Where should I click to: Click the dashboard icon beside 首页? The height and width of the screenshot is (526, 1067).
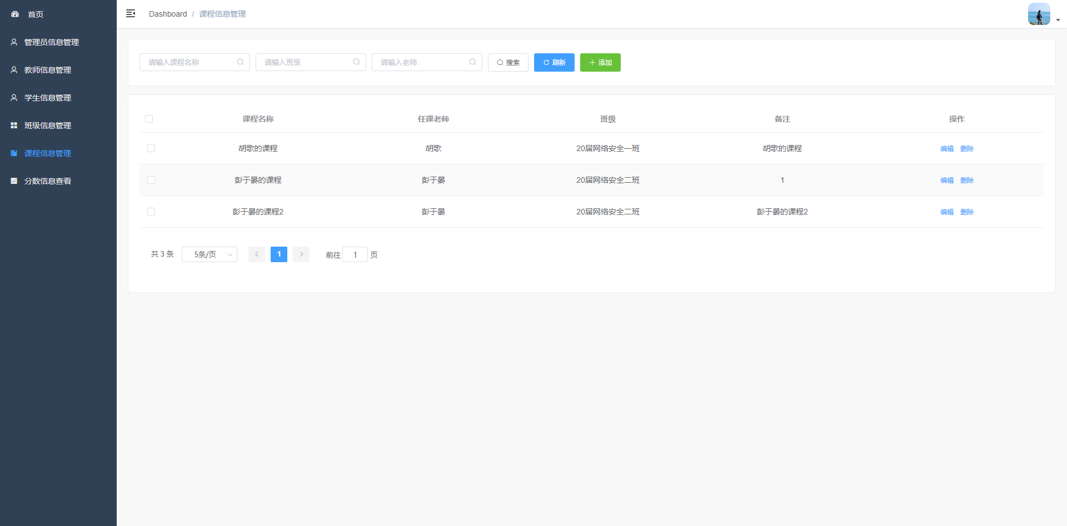coord(15,14)
